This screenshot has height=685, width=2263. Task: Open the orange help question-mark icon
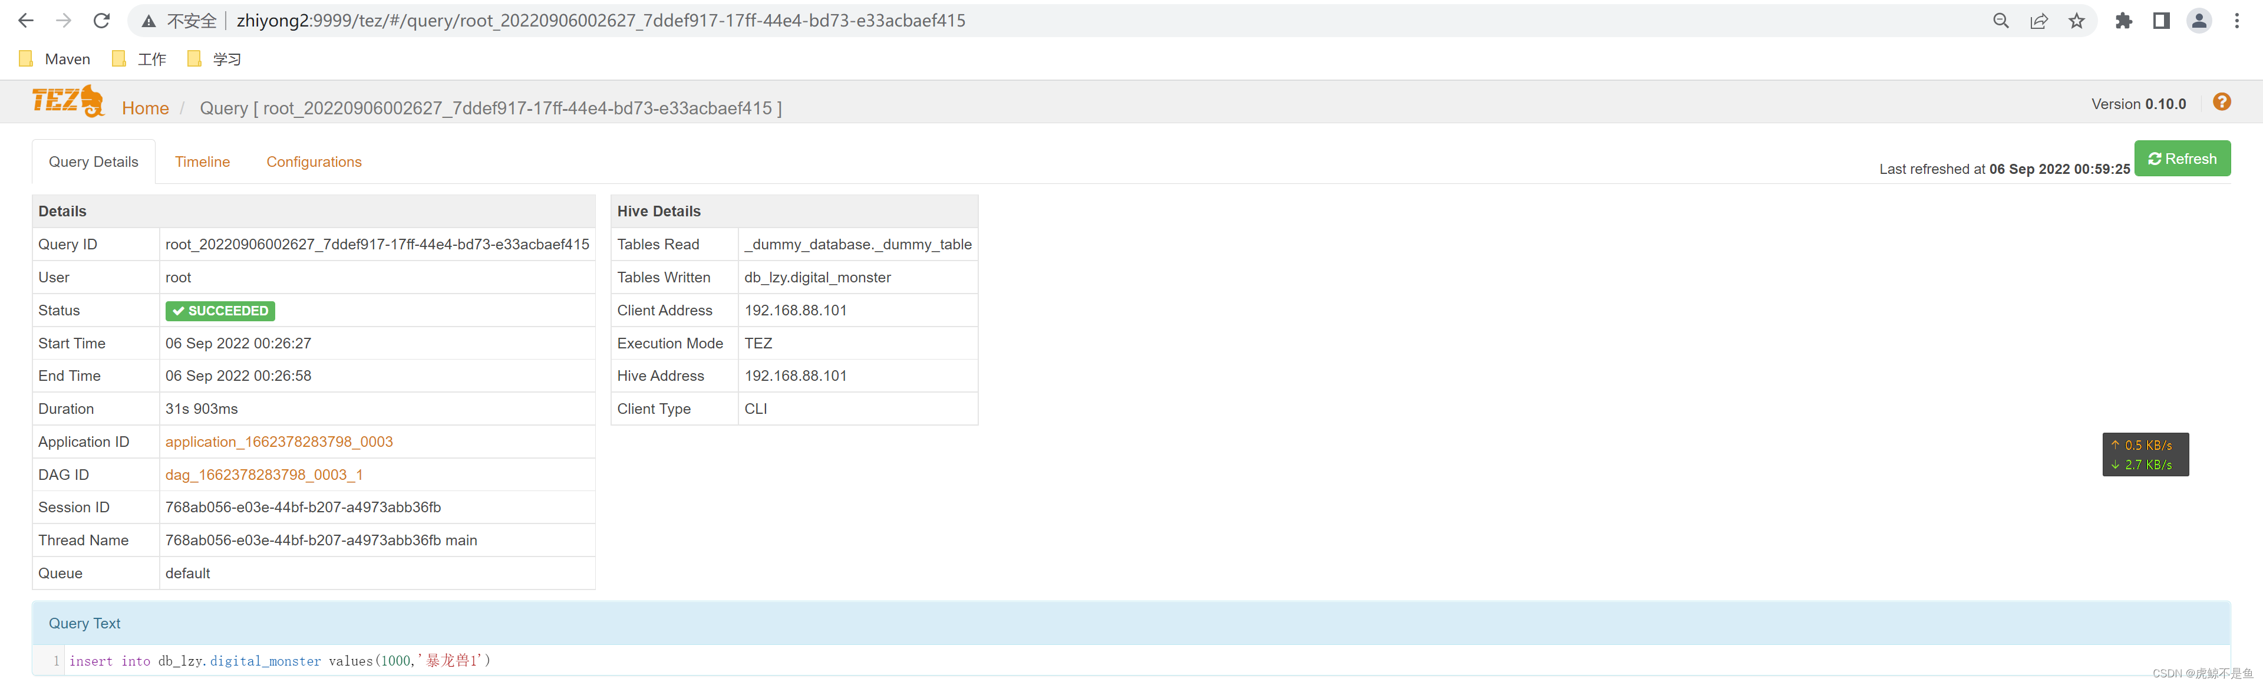2222,102
